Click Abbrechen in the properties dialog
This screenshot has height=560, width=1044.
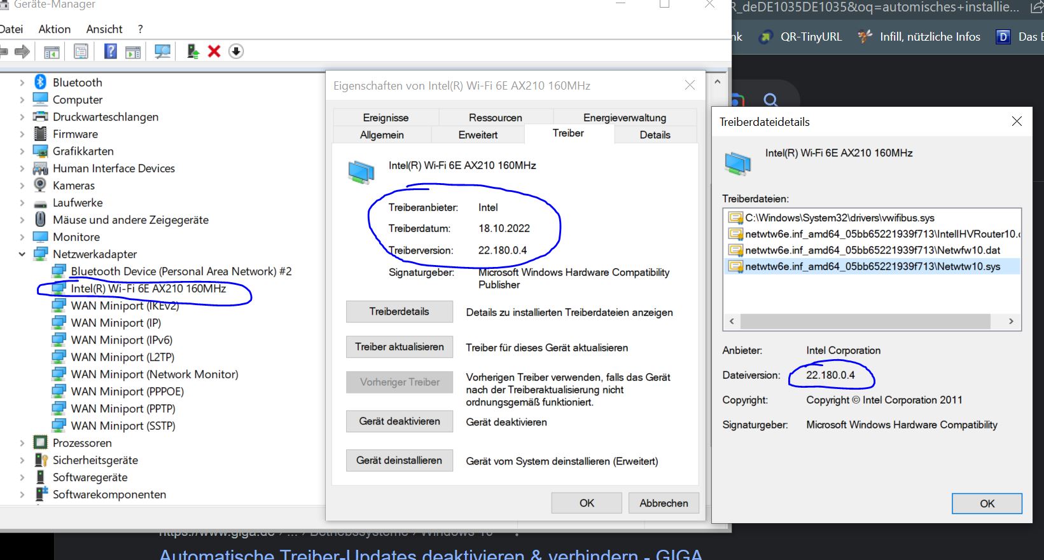tap(664, 503)
